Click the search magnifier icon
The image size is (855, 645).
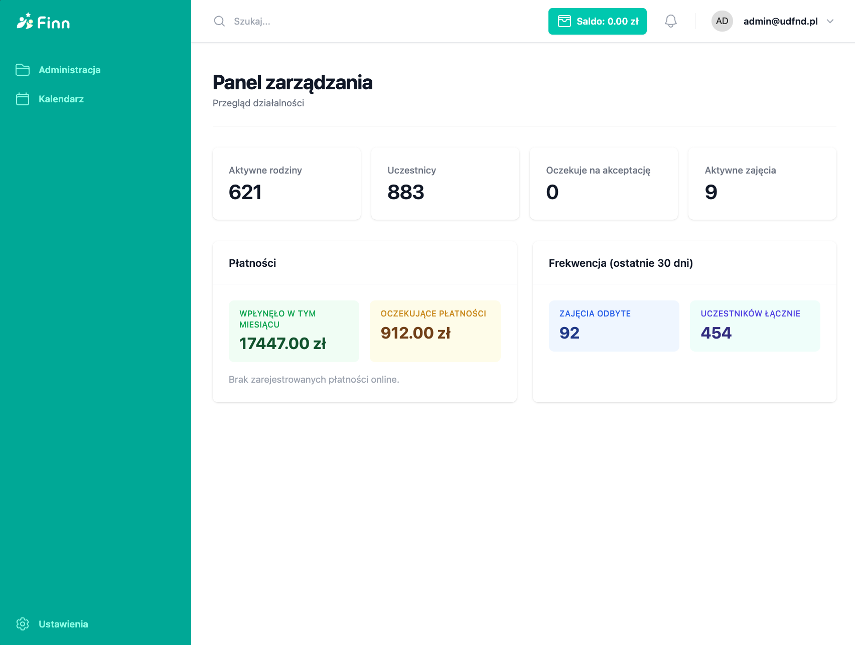(219, 21)
